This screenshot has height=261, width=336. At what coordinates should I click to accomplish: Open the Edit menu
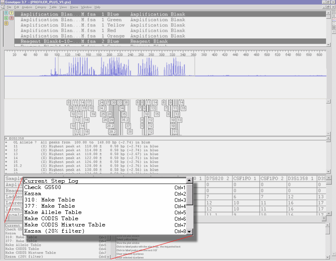[x=17, y=7]
